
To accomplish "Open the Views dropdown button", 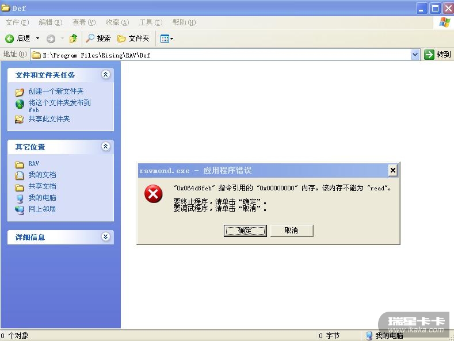I will coord(167,39).
